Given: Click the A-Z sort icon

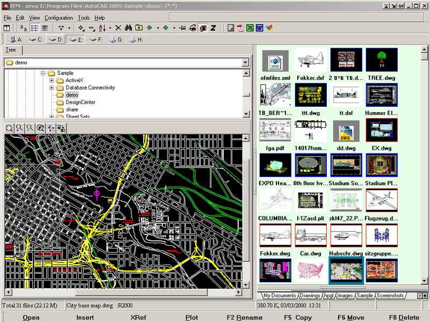Looking at the screenshot, I should click(102, 28).
